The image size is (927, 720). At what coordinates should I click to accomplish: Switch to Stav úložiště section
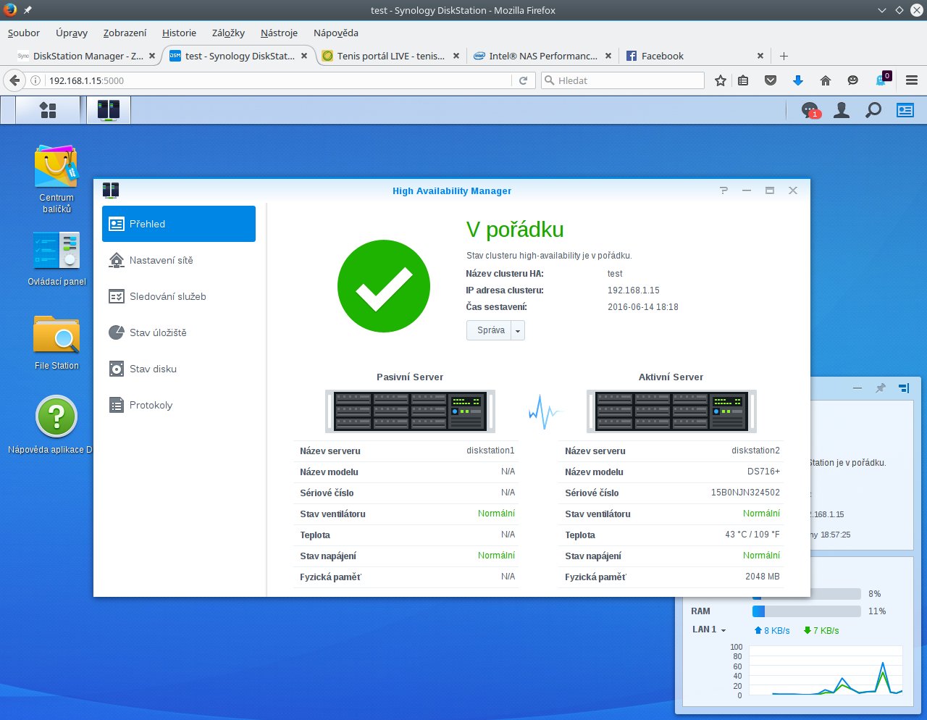[158, 332]
